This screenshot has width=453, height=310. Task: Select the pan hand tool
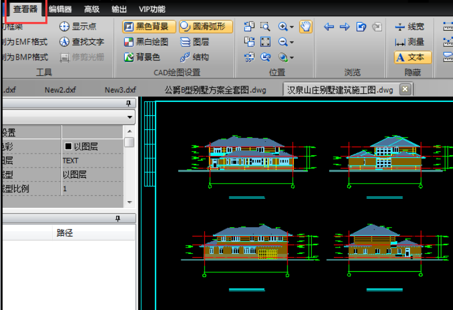305,27
